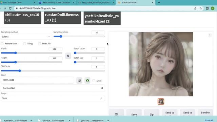The image size is (217, 122).
Task: Select chilloutmixss_xss10 model card
Action: [x=23, y=17]
